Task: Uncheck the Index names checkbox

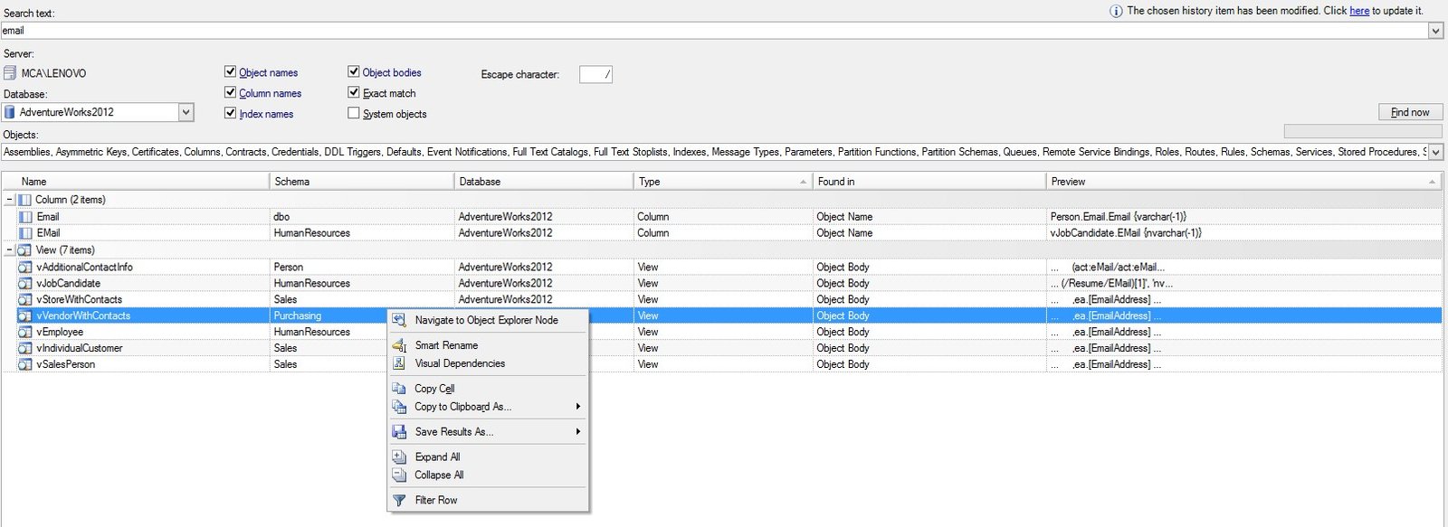Action: click(230, 113)
